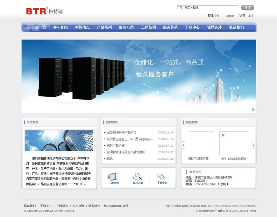The image size is (277, 217).
Task: Switch to 繁体中文 language
Action: [x=214, y=16]
